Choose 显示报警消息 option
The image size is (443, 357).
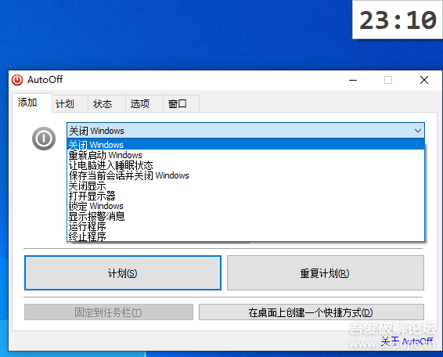246,216
